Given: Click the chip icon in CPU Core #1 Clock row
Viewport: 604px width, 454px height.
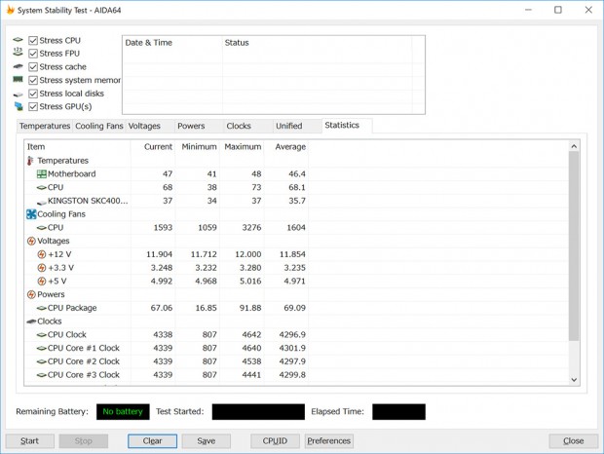Looking at the screenshot, I should [41, 349].
